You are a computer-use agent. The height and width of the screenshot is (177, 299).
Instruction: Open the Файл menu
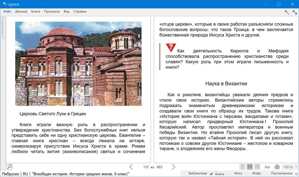pos(7,12)
